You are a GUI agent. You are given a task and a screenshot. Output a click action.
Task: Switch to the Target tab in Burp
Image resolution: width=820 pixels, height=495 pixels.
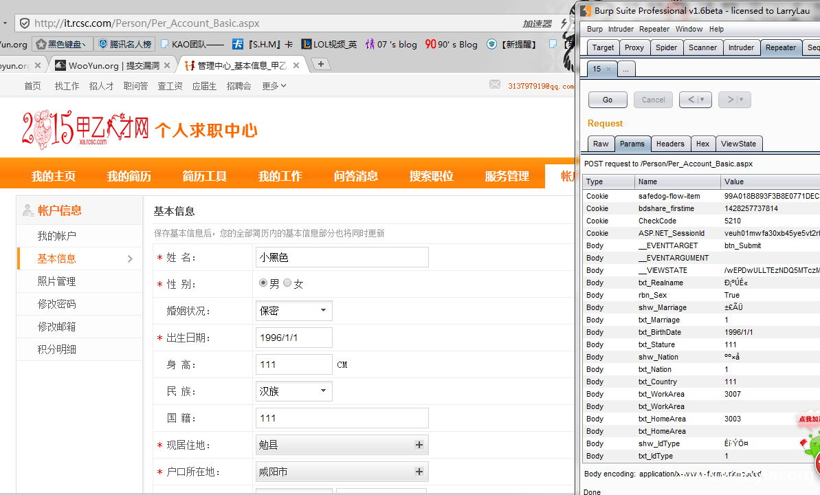(603, 47)
